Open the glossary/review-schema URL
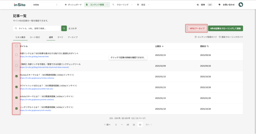The height and width of the screenshot is (134, 256). coord(37,78)
